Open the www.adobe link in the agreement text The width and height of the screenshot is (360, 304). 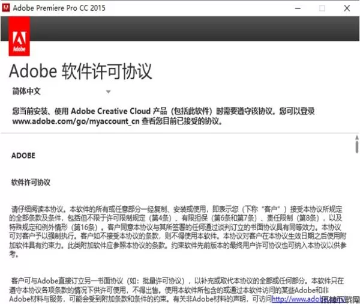[x=309, y=299]
